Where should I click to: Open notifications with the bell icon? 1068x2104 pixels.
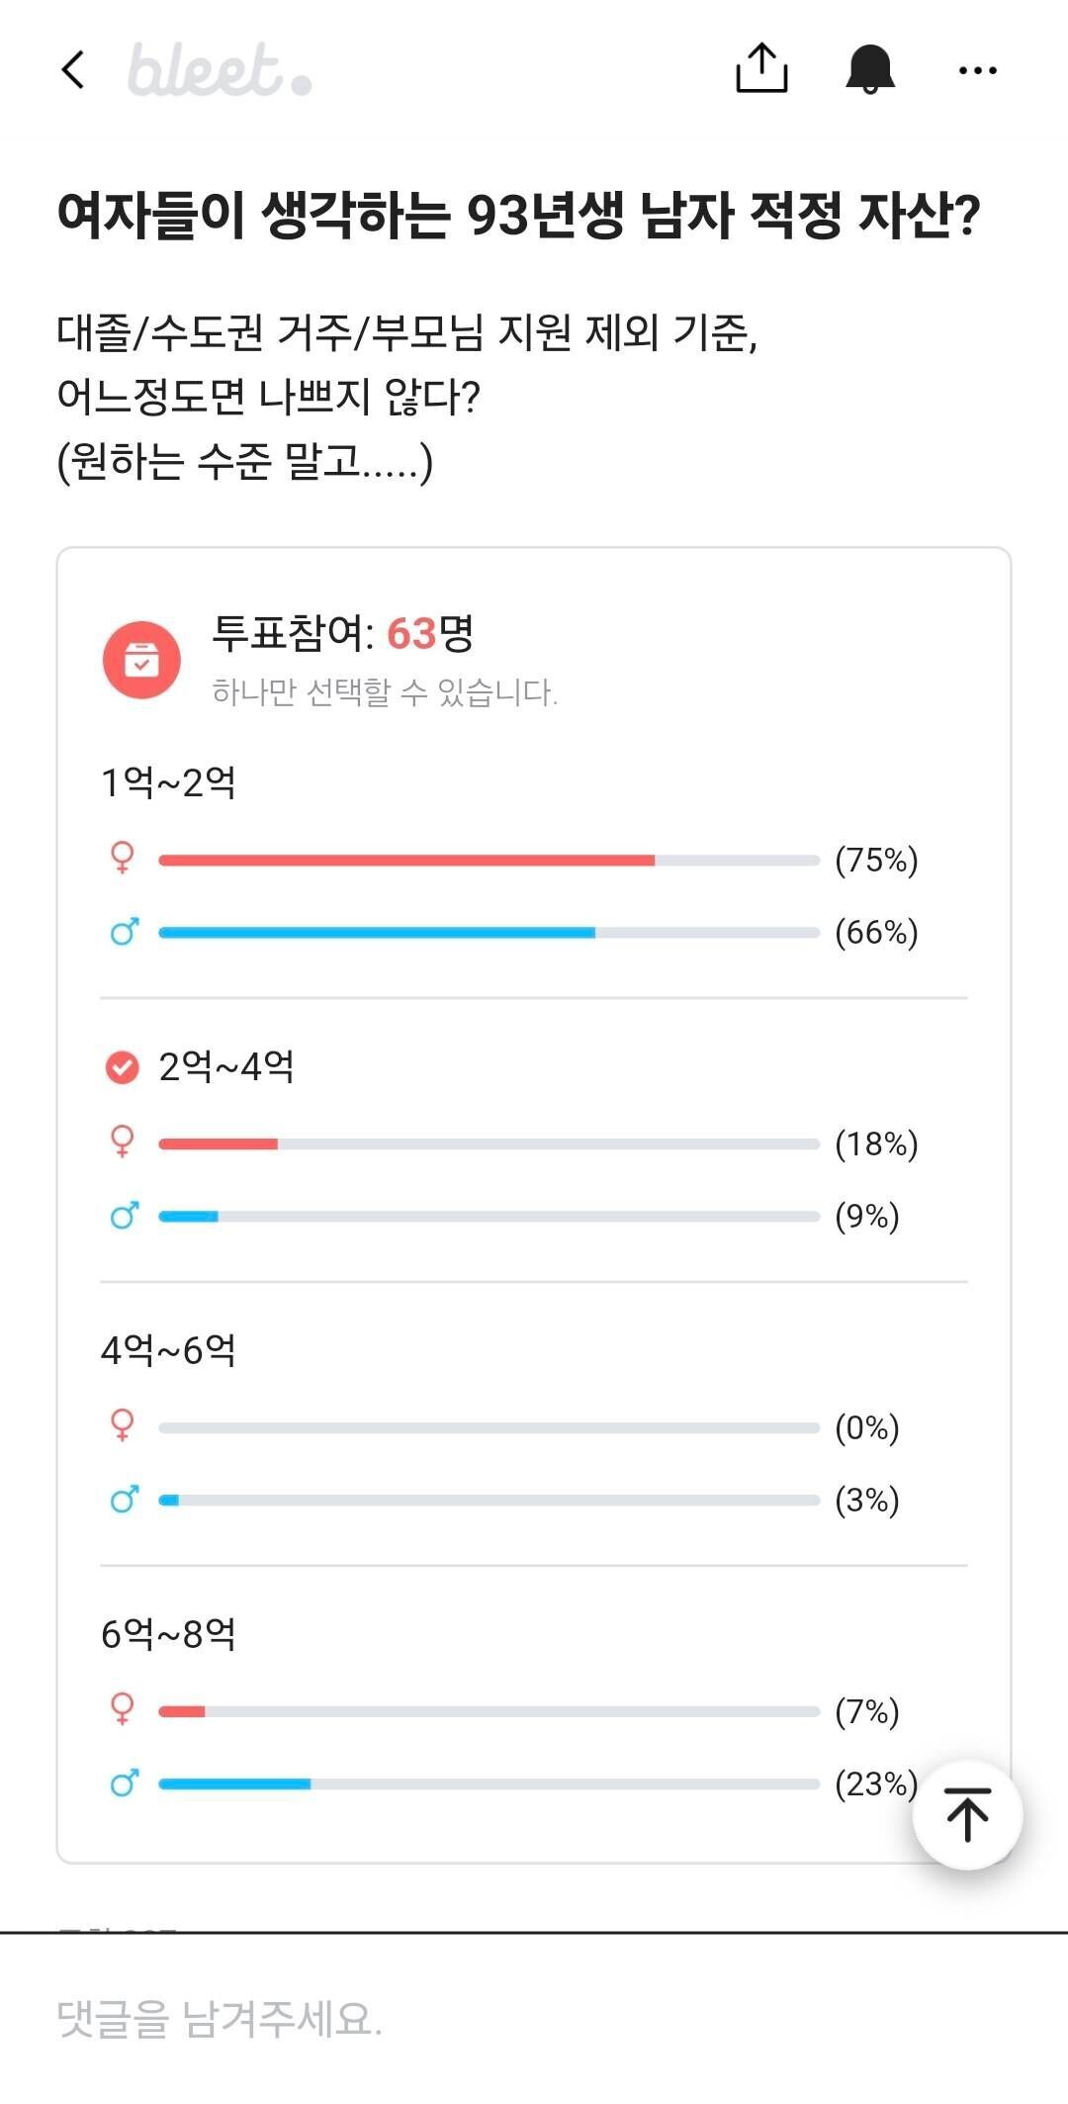(x=867, y=69)
